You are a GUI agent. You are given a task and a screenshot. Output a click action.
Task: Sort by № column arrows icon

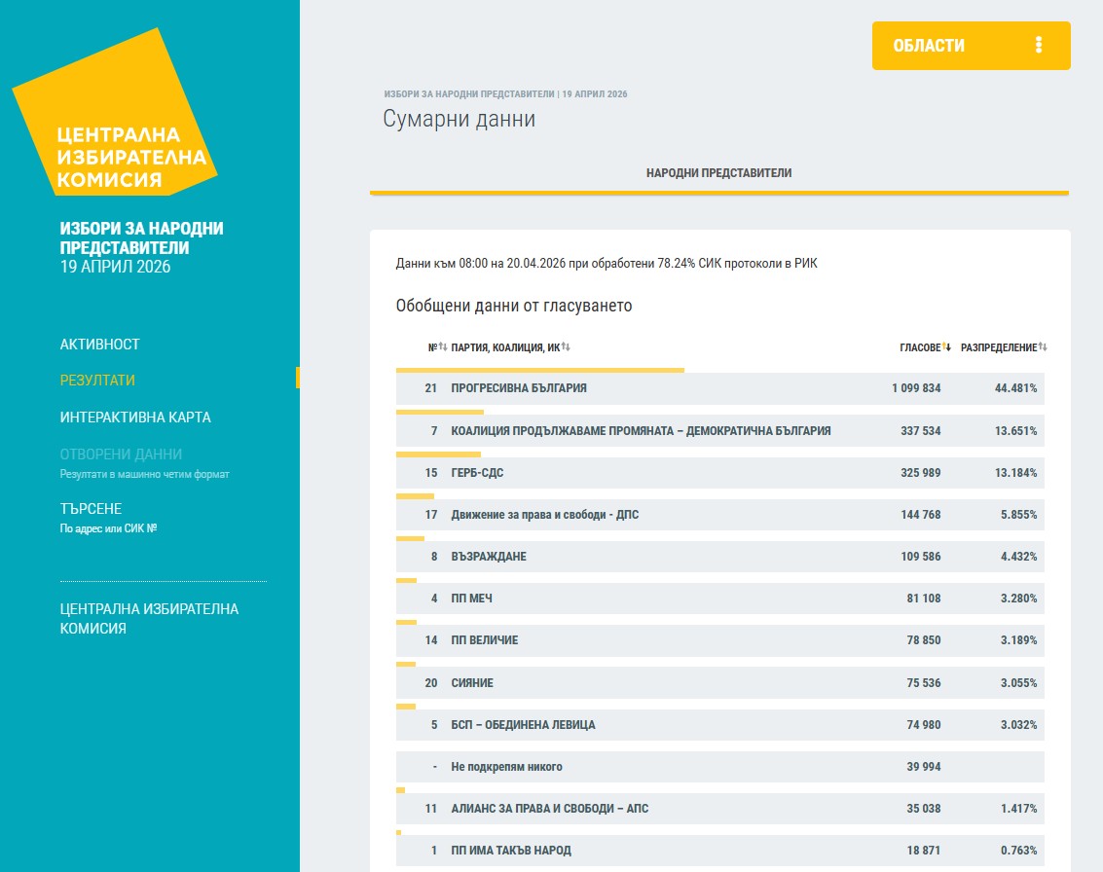pyautogui.click(x=443, y=347)
